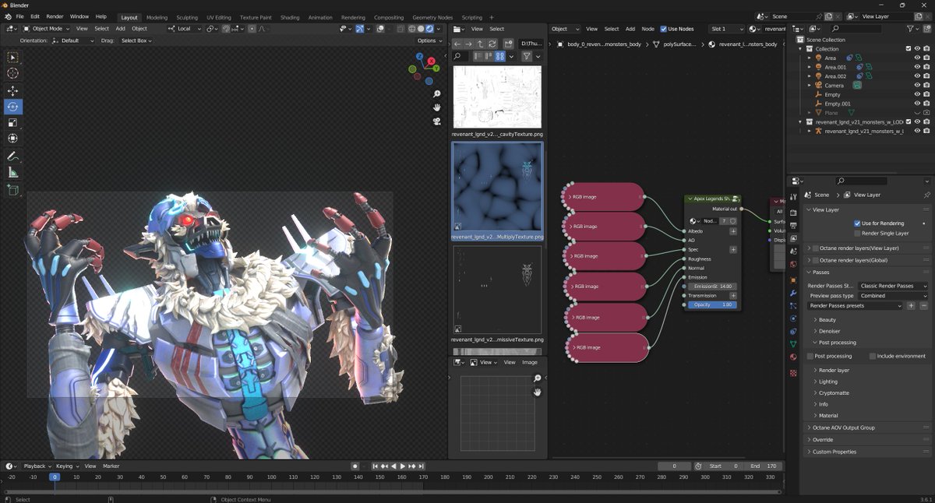
Task: Open the File menu
Action: [19, 16]
